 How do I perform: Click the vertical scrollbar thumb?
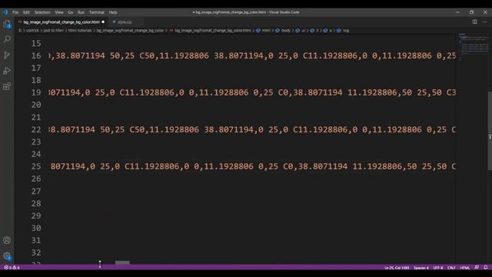(490, 131)
